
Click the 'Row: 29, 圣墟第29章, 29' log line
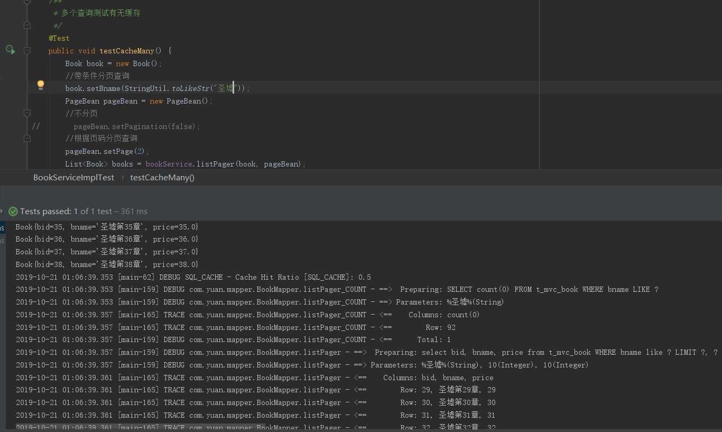256,390
